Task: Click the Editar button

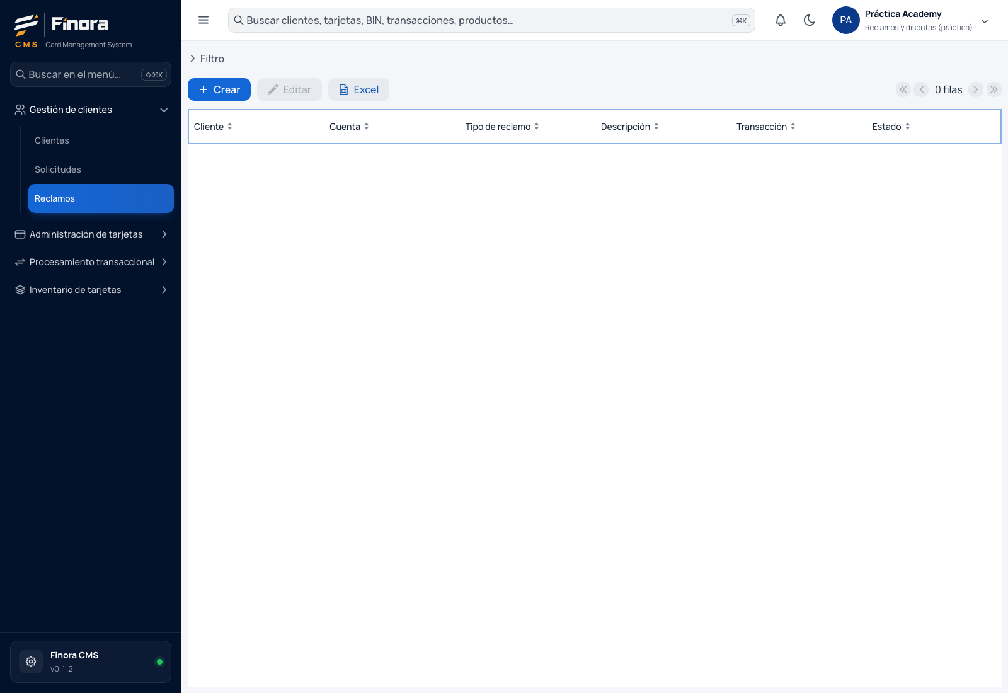Action: (x=289, y=89)
